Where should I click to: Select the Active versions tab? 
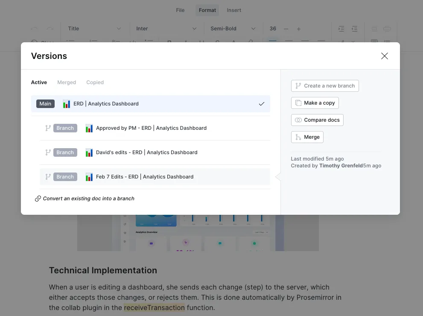tap(39, 82)
